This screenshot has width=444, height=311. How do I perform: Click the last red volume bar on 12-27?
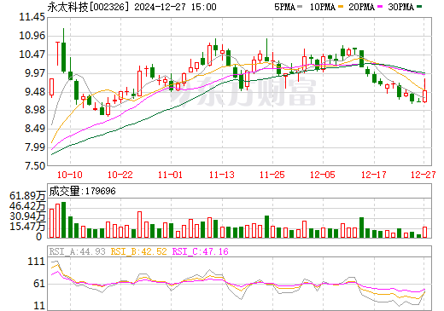click(424, 232)
